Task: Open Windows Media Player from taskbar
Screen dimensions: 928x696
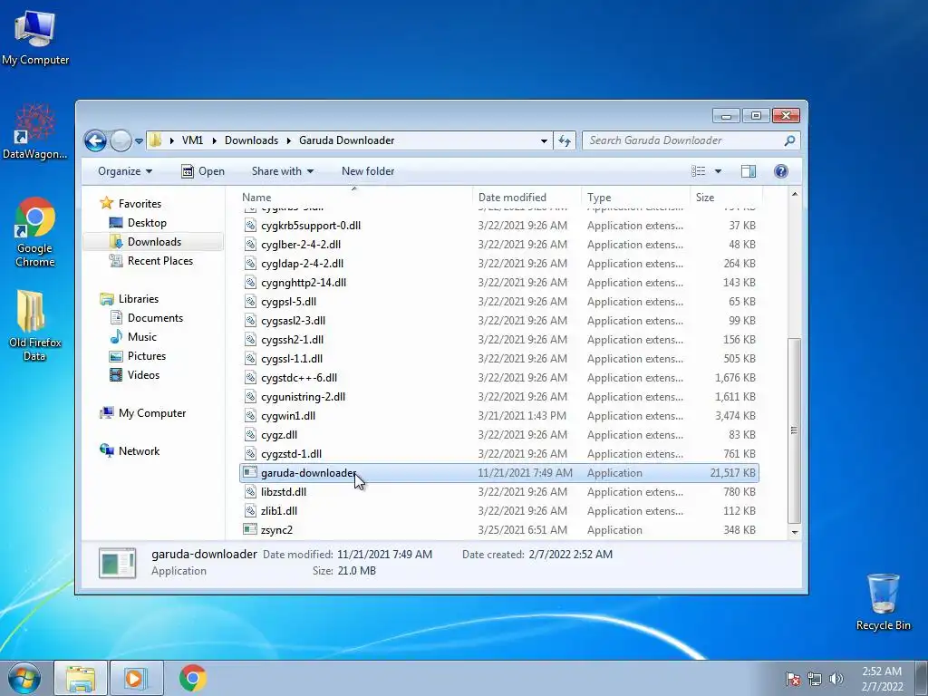Action: 136,678
